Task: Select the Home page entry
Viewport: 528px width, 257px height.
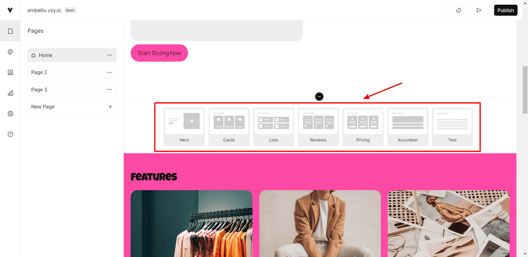Action: (72, 55)
